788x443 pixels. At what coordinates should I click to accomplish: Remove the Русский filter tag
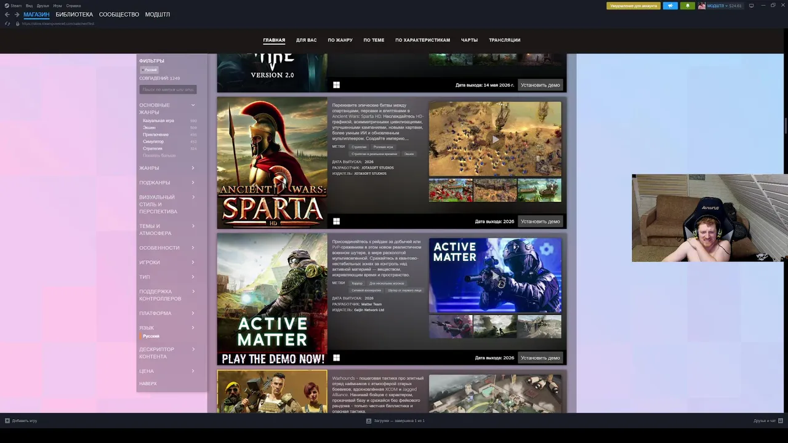[x=148, y=70]
